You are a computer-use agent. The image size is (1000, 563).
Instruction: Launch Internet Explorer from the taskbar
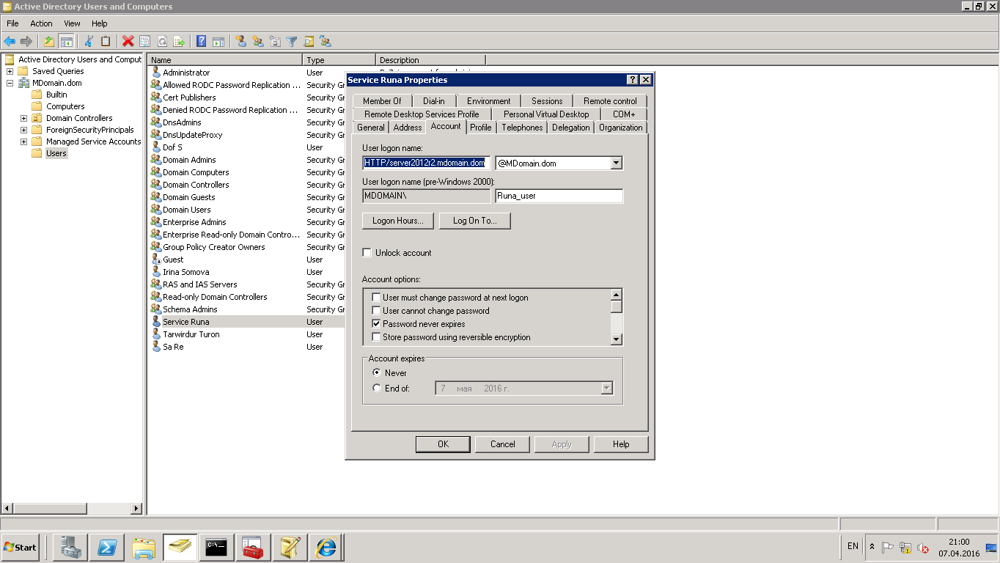(326, 547)
